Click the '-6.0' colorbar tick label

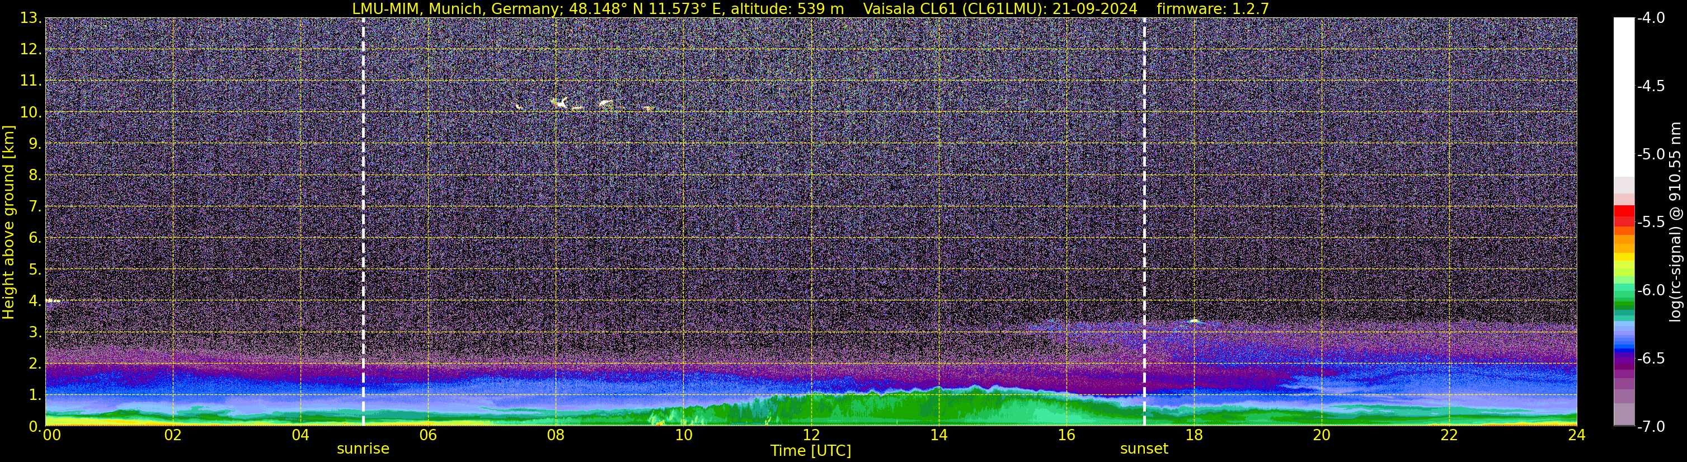(x=1650, y=290)
